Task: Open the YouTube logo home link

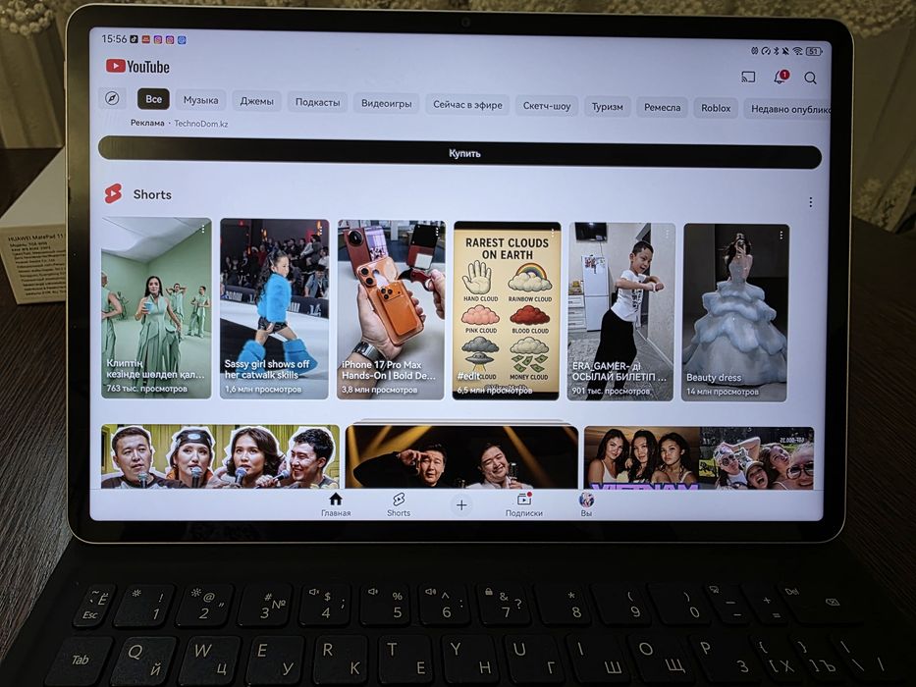Action: 137,66
